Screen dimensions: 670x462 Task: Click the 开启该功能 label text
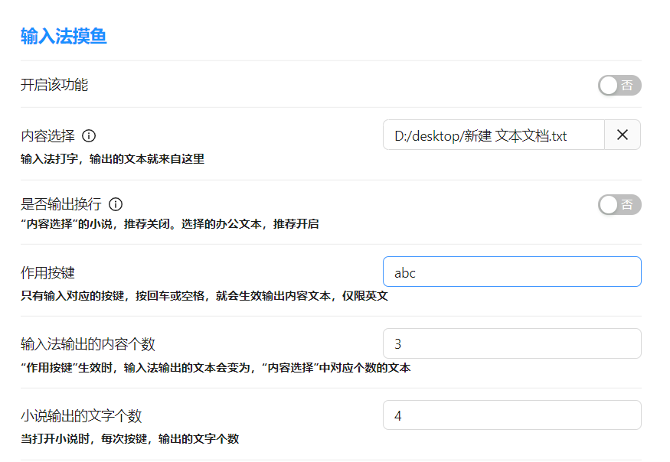click(x=54, y=85)
